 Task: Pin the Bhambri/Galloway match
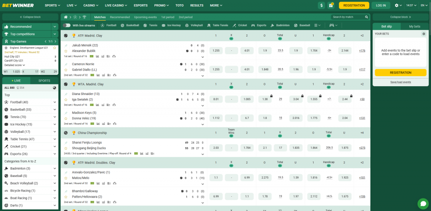coord(66,191)
